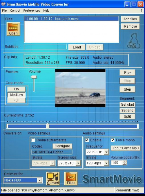
Task: Decrease Volume boost with the down stepper
Action: pyautogui.click(x=124, y=164)
